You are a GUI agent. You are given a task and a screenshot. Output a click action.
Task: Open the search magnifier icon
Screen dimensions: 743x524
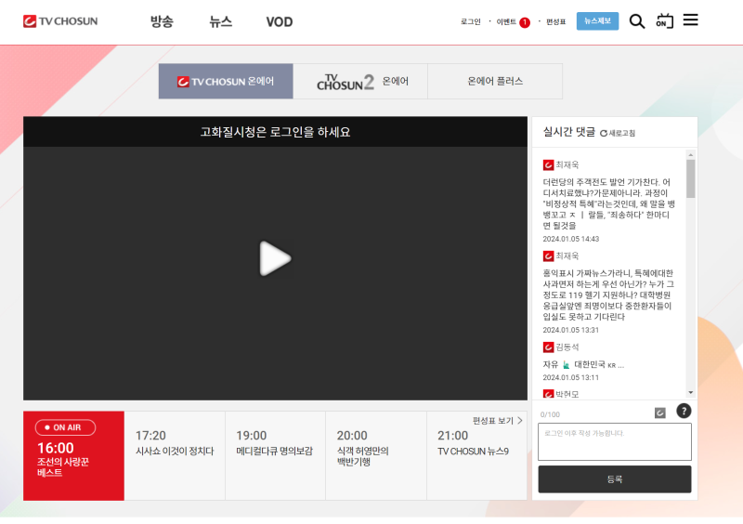(x=637, y=21)
